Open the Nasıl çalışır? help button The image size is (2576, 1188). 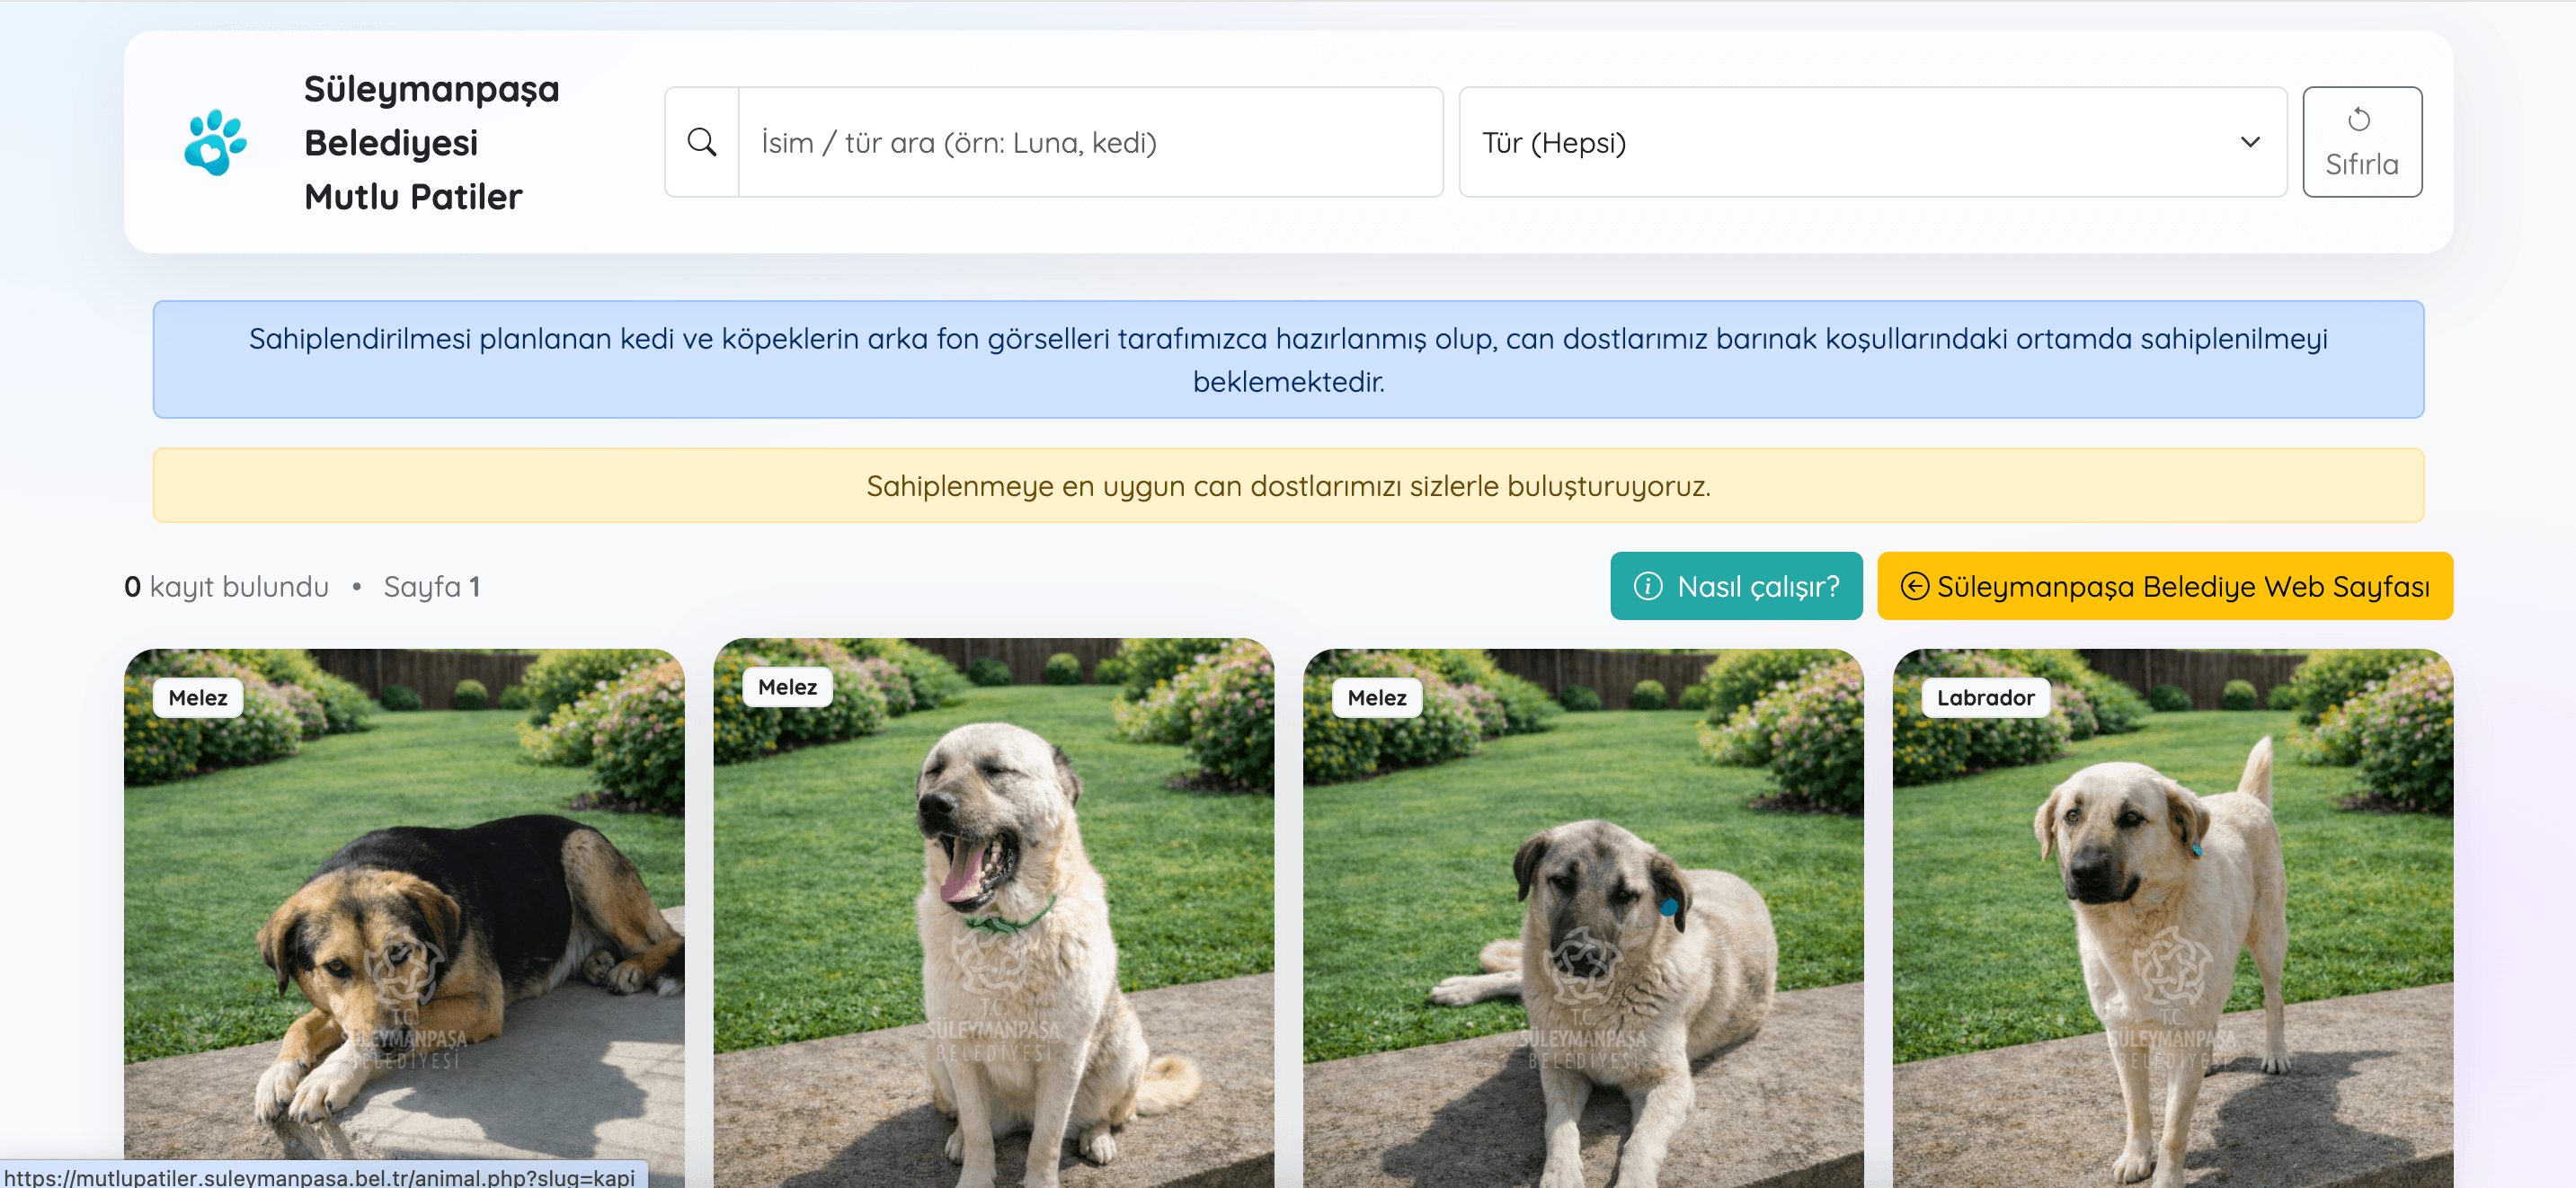pyautogui.click(x=1736, y=586)
